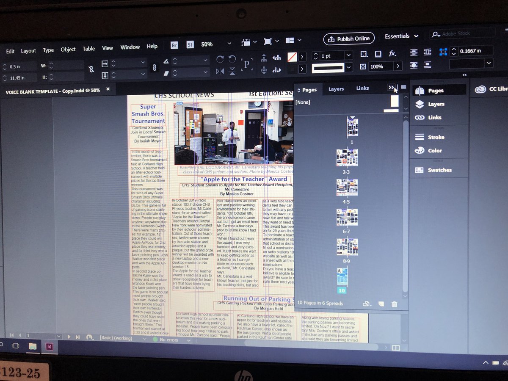Click the select next object icon
The height and width of the screenshot is (381, 508).
[277, 69]
